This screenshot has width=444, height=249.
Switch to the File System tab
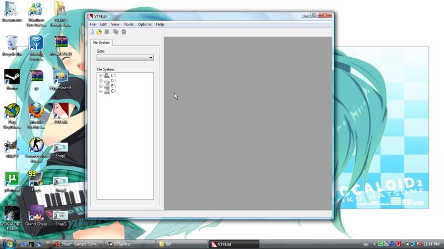click(x=101, y=42)
